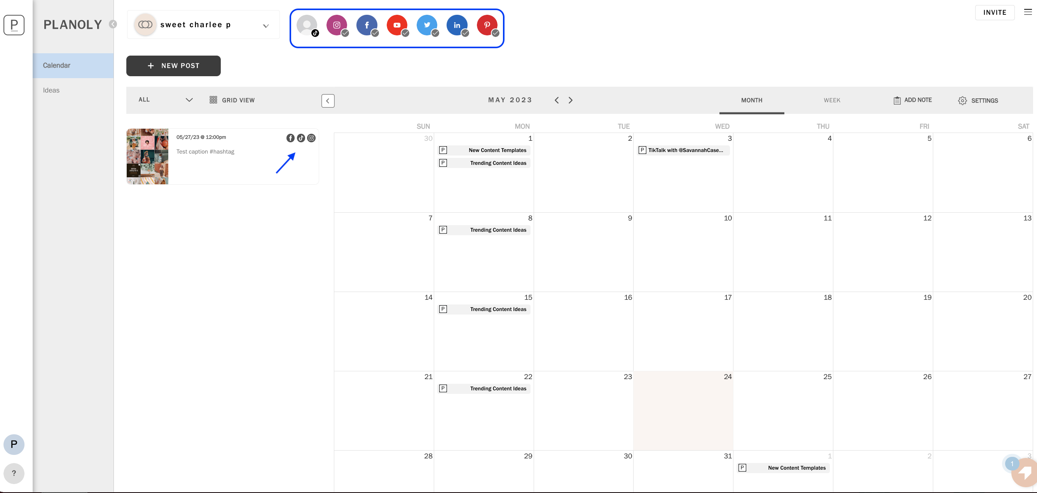Click post date 05/27/23 @ 12:00pm
Image resolution: width=1037 pixels, height=493 pixels.
(201, 137)
